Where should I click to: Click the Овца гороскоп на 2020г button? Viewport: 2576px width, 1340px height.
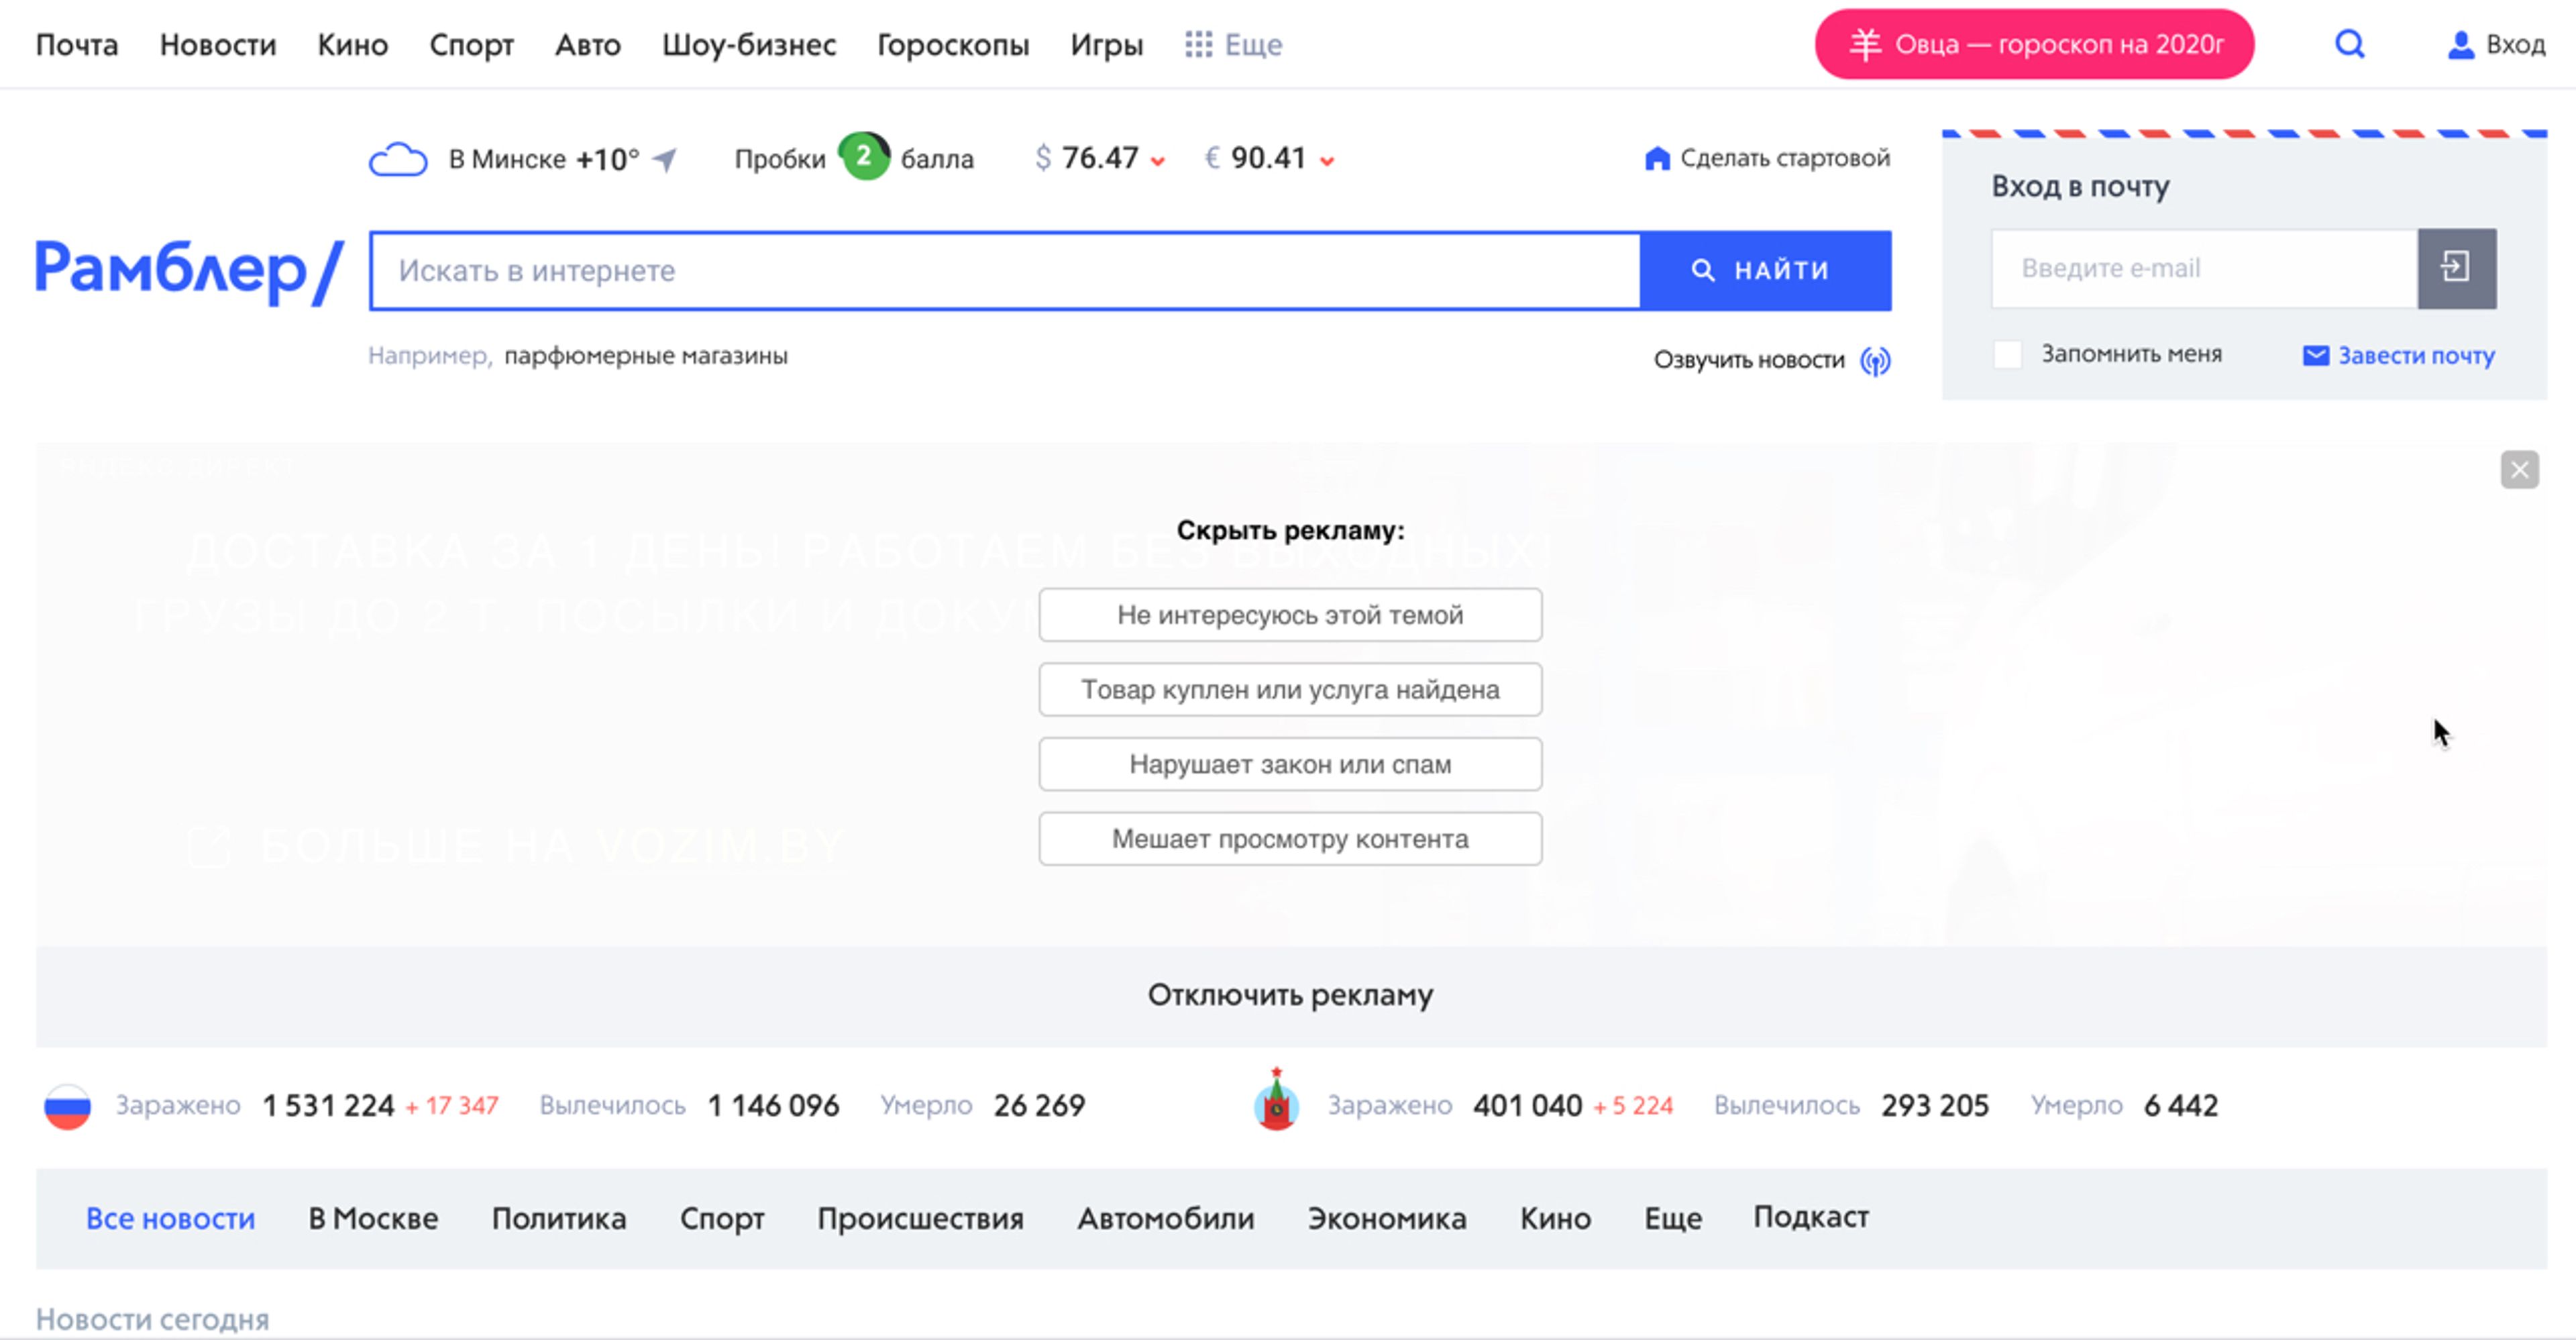pos(2034,44)
